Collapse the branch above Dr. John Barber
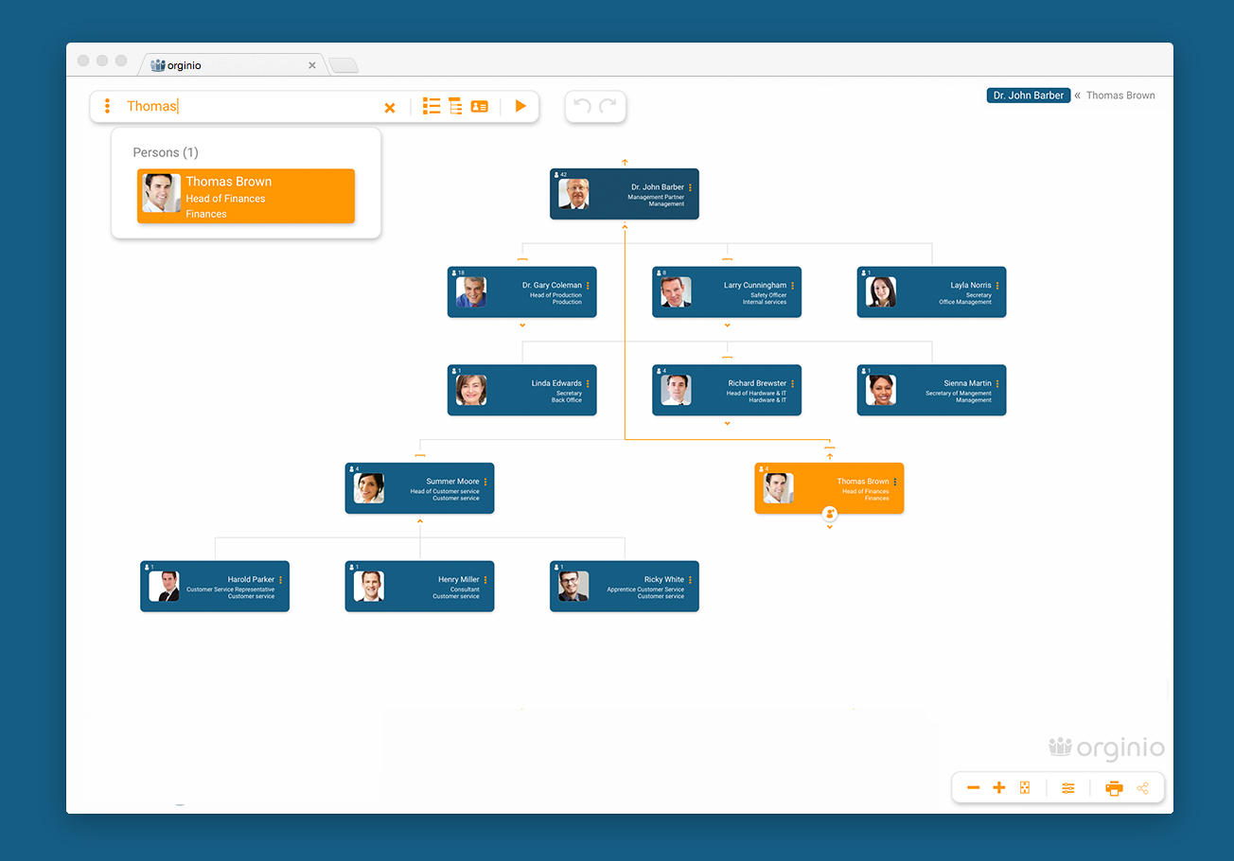Viewport: 1234px width, 861px height. pos(624,161)
